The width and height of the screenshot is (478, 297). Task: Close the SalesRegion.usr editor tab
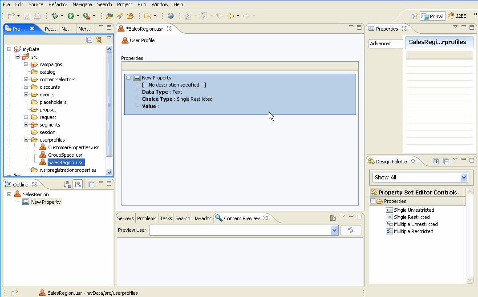[169, 28]
